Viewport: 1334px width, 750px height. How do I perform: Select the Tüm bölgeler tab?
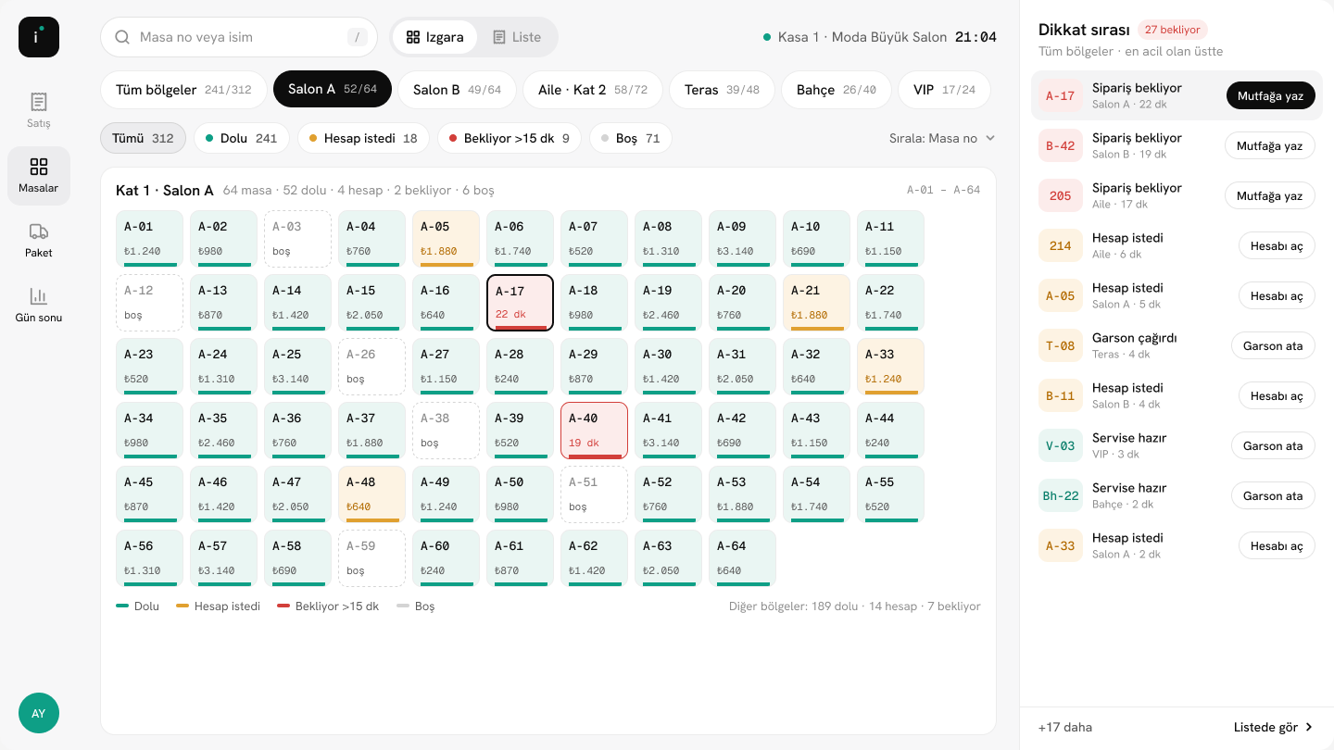(183, 90)
